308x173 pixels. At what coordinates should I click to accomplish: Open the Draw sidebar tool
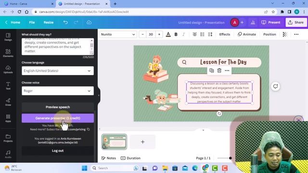(8, 102)
